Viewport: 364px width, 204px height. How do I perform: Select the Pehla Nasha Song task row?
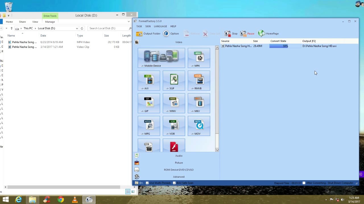[x=289, y=46]
